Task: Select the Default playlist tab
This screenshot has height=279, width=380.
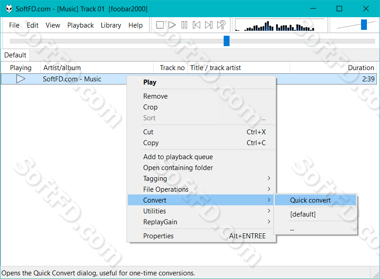Action: coord(15,55)
